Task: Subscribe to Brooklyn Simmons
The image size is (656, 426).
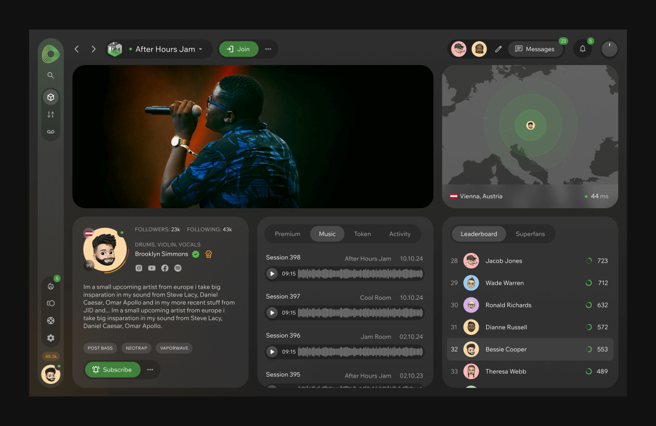Action: point(112,370)
